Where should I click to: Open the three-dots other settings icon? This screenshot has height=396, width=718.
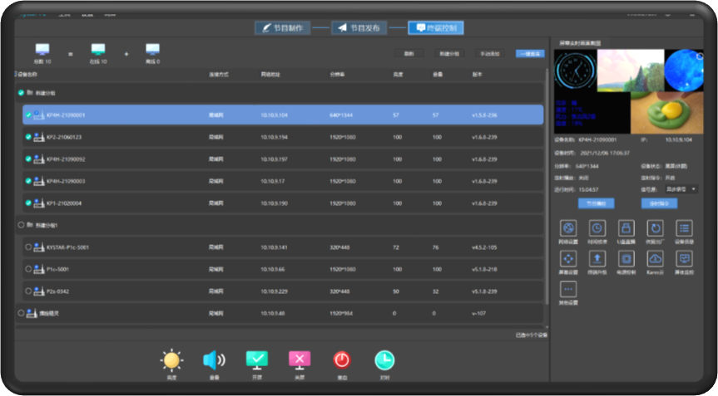pyautogui.click(x=568, y=289)
